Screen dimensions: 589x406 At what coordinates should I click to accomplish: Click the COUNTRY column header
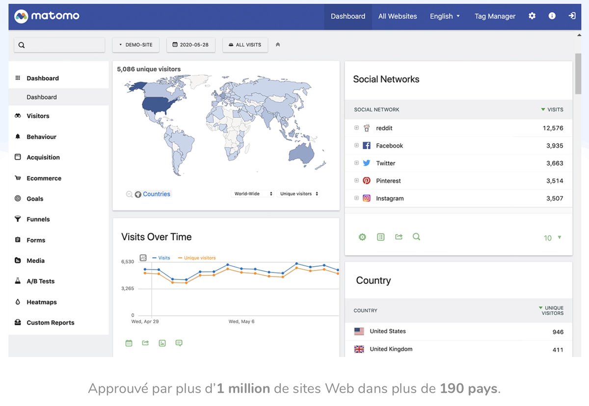coord(366,311)
